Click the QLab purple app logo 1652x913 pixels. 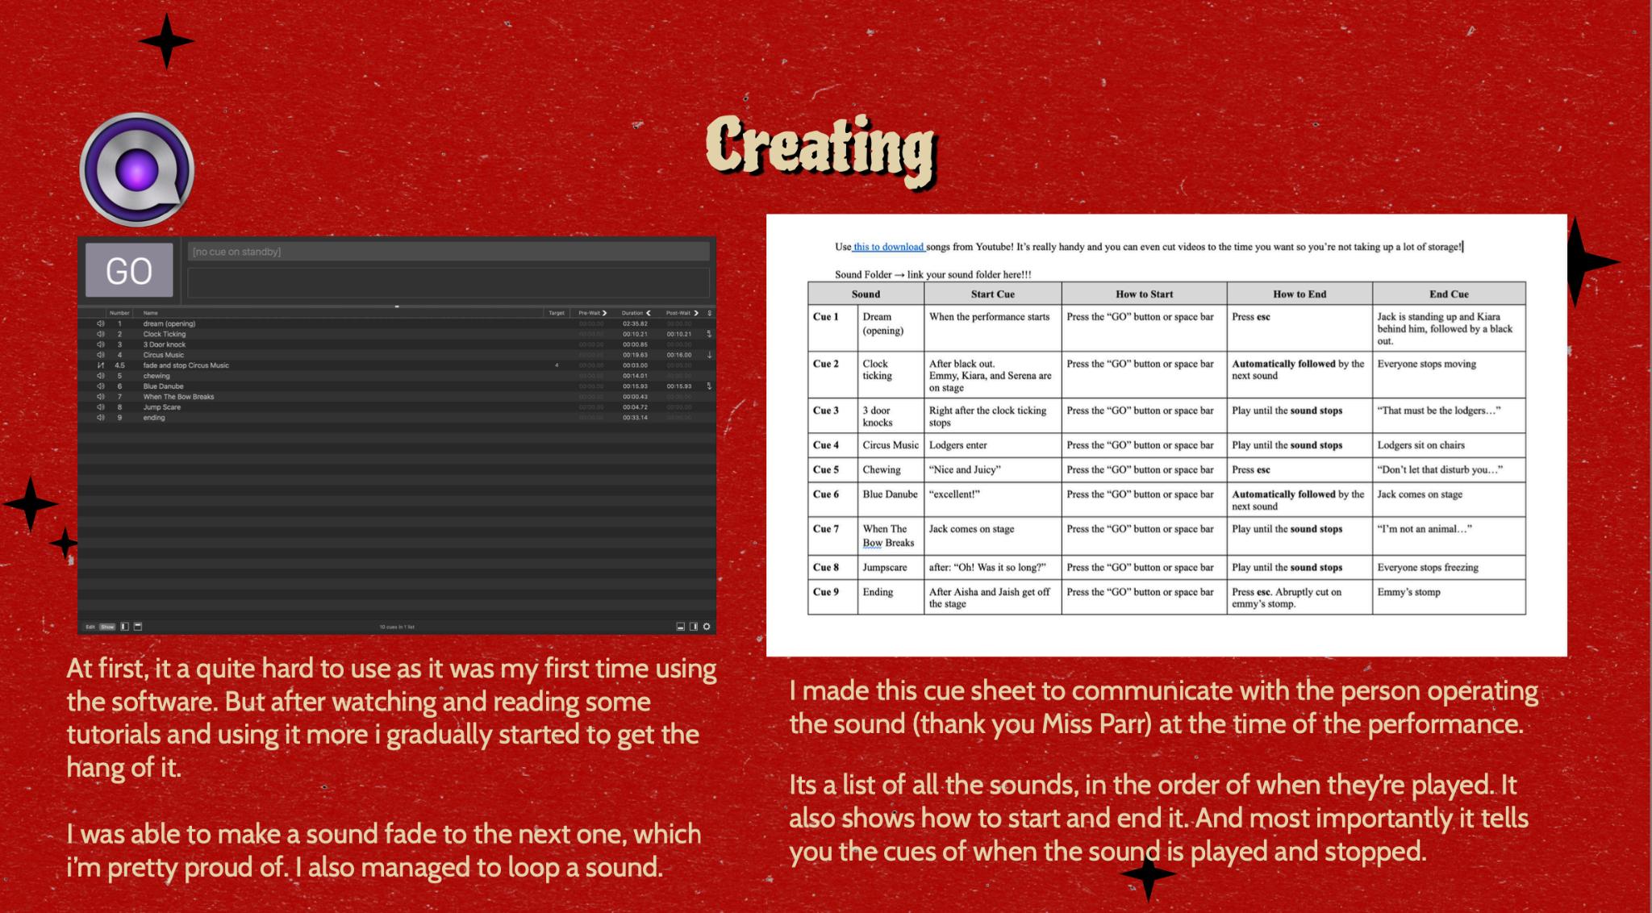(x=137, y=170)
